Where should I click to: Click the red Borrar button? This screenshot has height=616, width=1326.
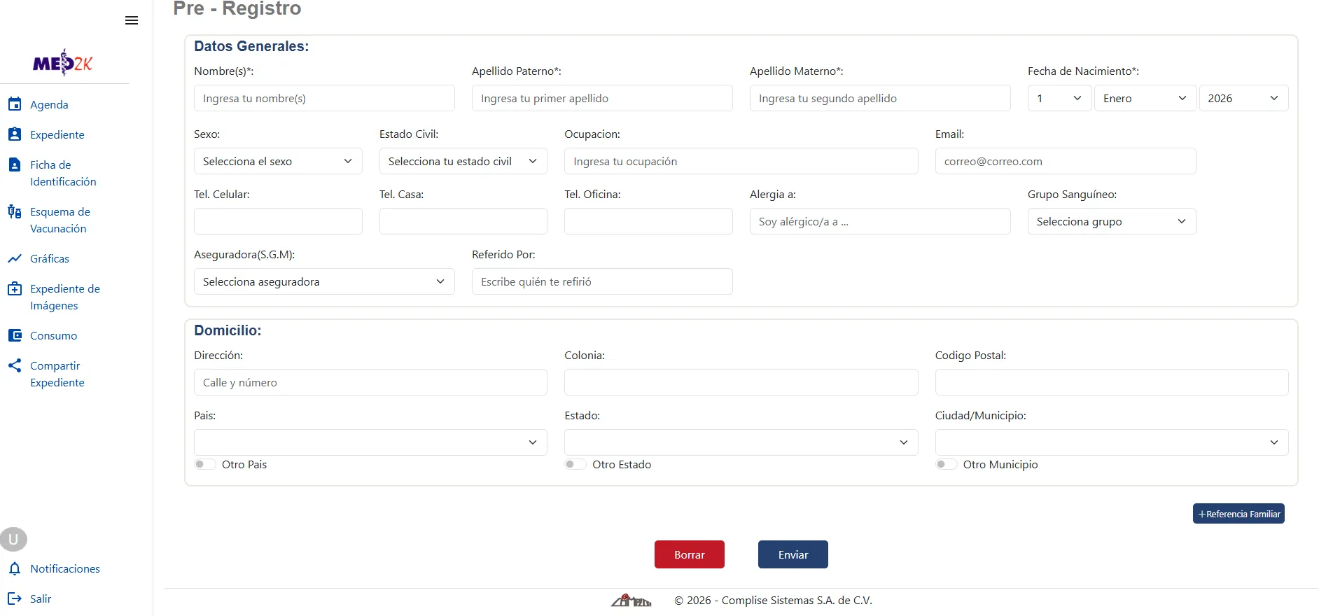point(690,554)
